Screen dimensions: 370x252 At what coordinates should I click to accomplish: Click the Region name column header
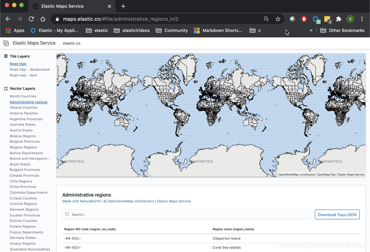point(233,229)
